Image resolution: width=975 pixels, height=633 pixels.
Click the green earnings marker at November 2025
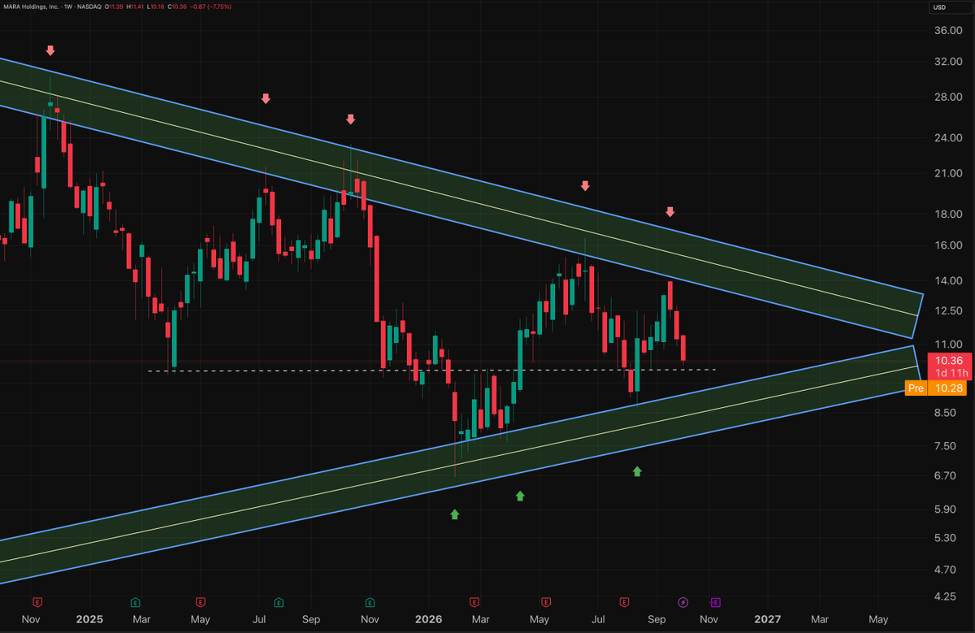pos(370,602)
